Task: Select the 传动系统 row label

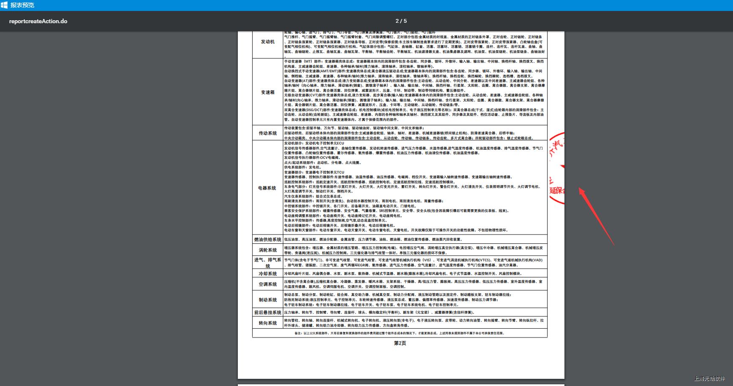Action: coord(267,133)
